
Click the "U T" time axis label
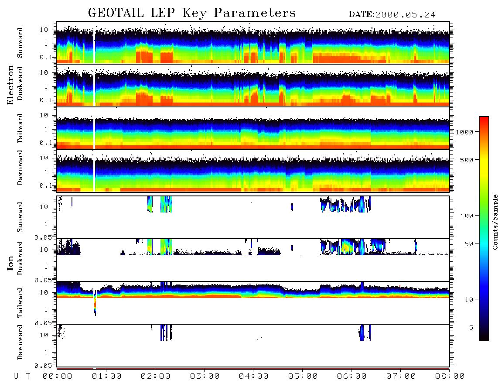pos(22,377)
